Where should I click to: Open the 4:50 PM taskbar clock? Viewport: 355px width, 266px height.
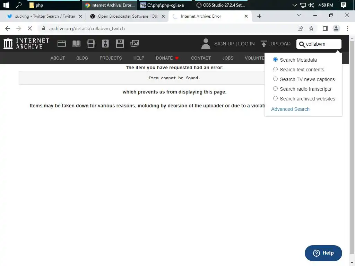(326, 5)
